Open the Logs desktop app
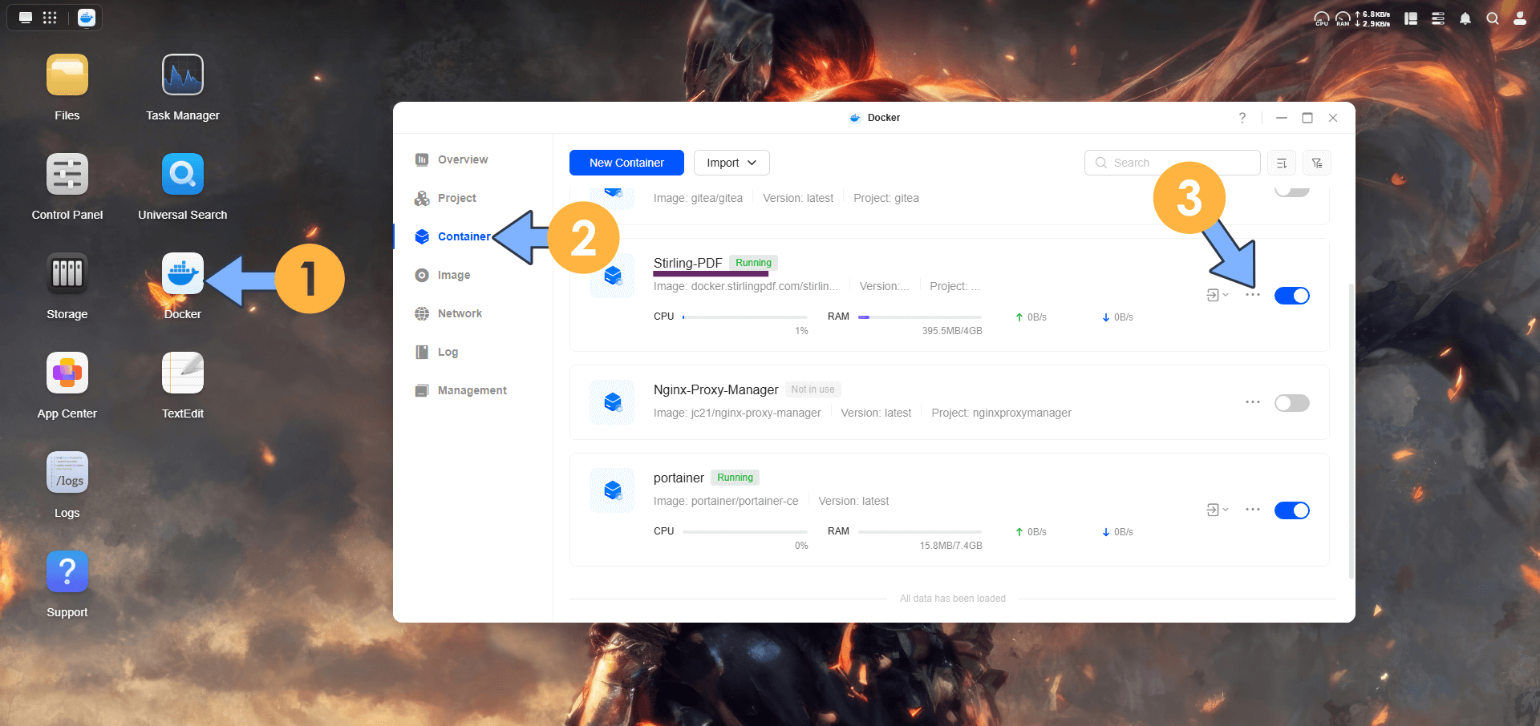The height and width of the screenshot is (726, 1540). [67, 473]
